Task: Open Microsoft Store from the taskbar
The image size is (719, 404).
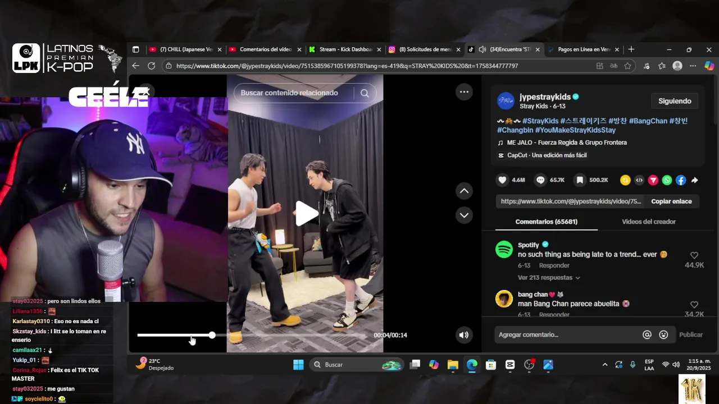Action: [x=491, y=365]
